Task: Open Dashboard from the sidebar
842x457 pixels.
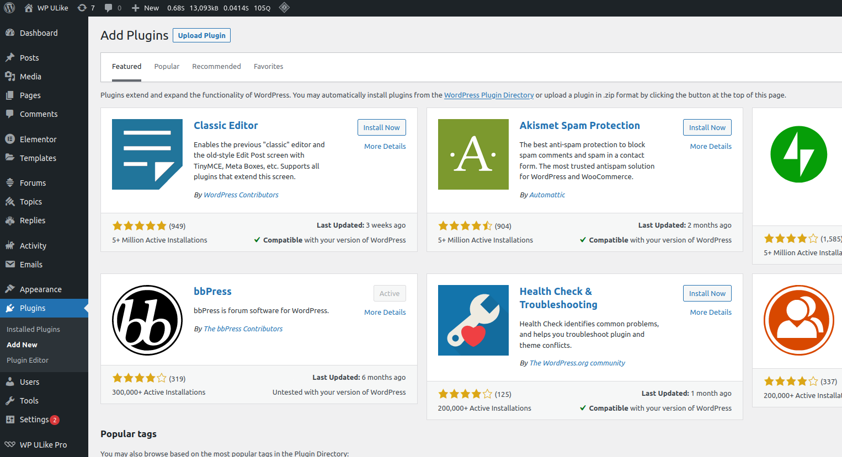Action: [x=44, y=33]
